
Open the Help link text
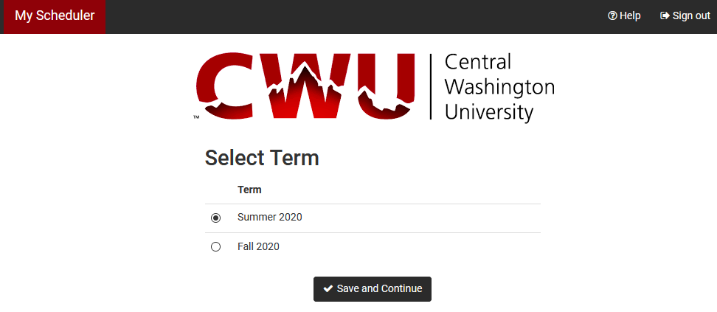click(630, 16)
